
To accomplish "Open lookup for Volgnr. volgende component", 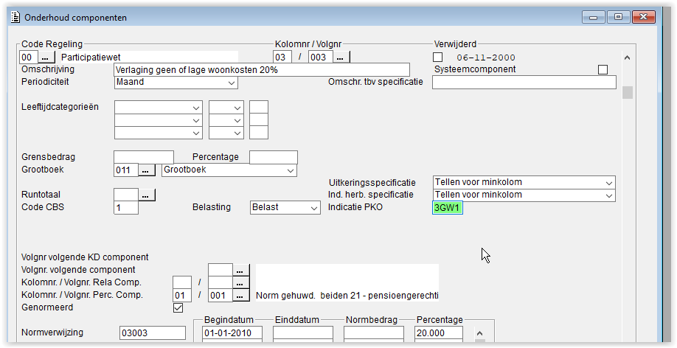I will [x=241, y=271].
